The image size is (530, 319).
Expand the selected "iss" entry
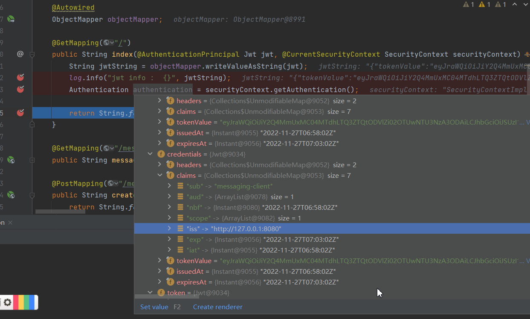coord(169,229)
